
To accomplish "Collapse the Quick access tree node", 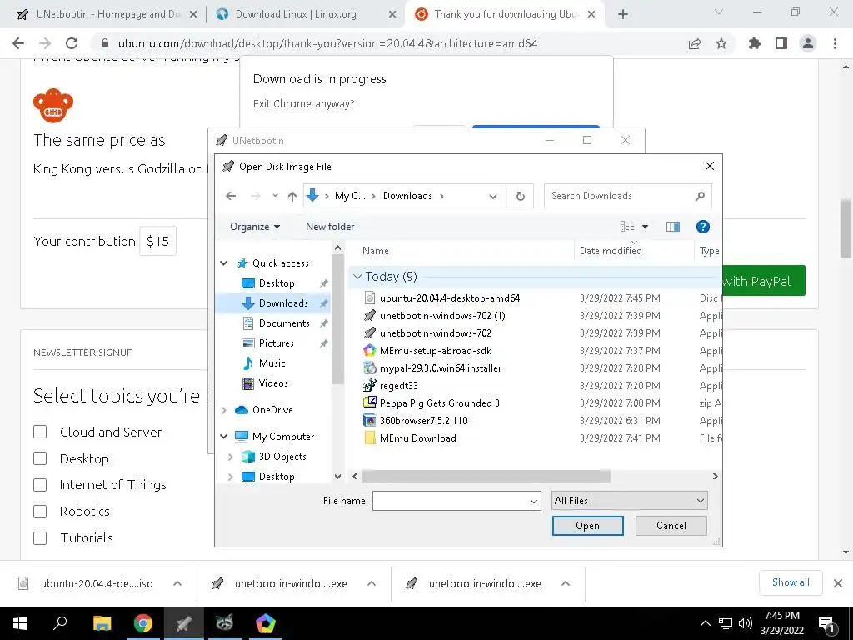I will pos(223,263).
